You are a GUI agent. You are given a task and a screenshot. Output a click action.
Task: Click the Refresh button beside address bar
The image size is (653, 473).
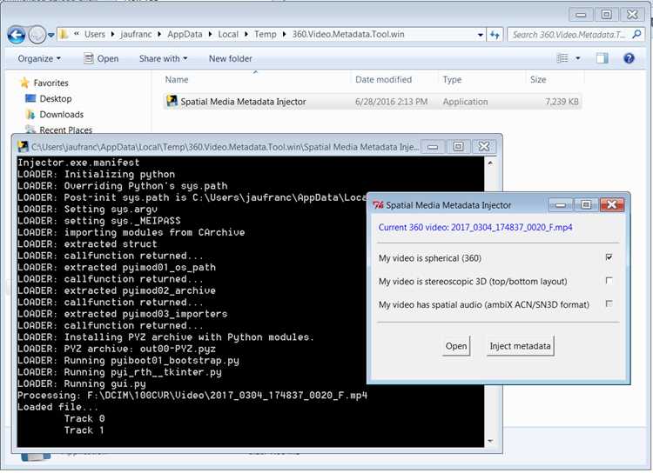(x=495, y=35)
